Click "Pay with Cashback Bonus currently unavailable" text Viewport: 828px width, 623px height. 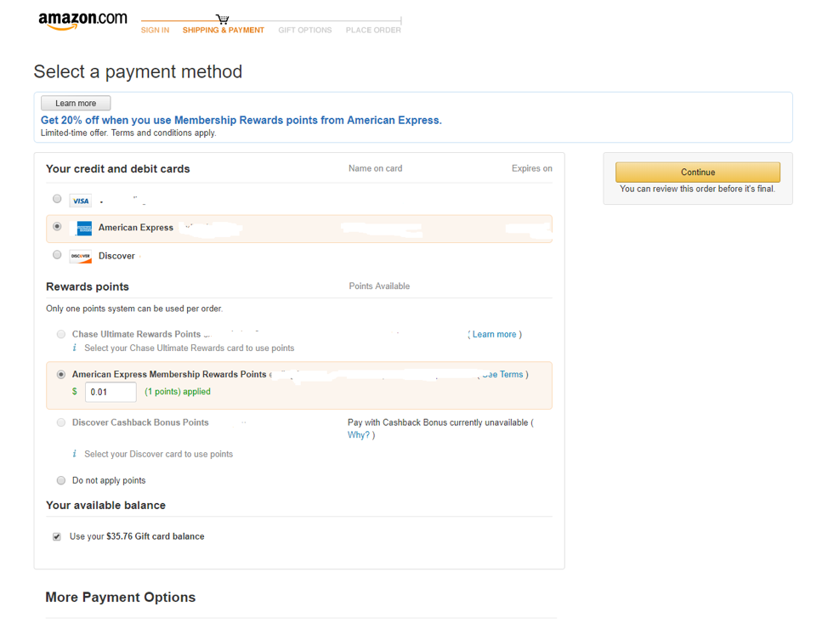(438, 422)
